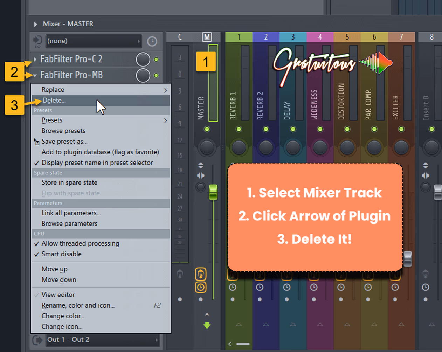Click Insert 8 track latency clock icon
Viewport: 442px width, 352px height.
tap(426, 288)
